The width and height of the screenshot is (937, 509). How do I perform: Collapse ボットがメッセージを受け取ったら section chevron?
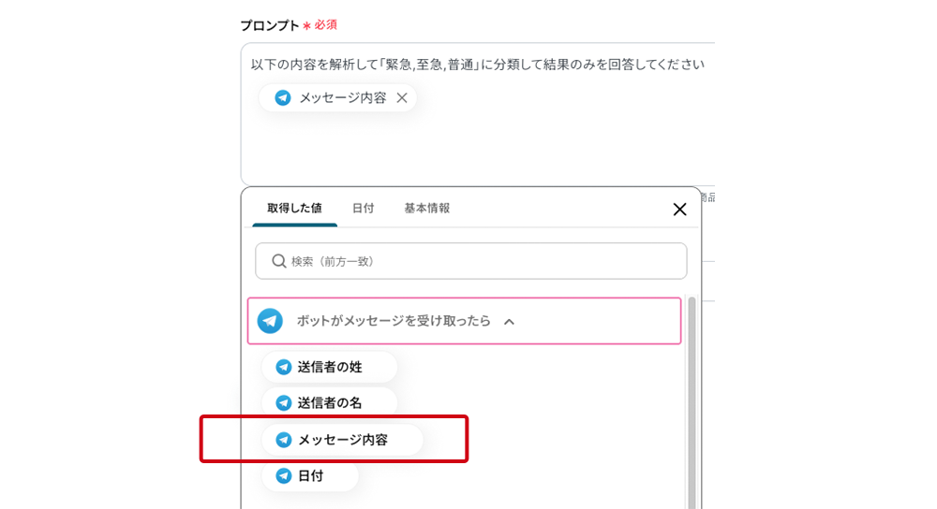(509, 322)
